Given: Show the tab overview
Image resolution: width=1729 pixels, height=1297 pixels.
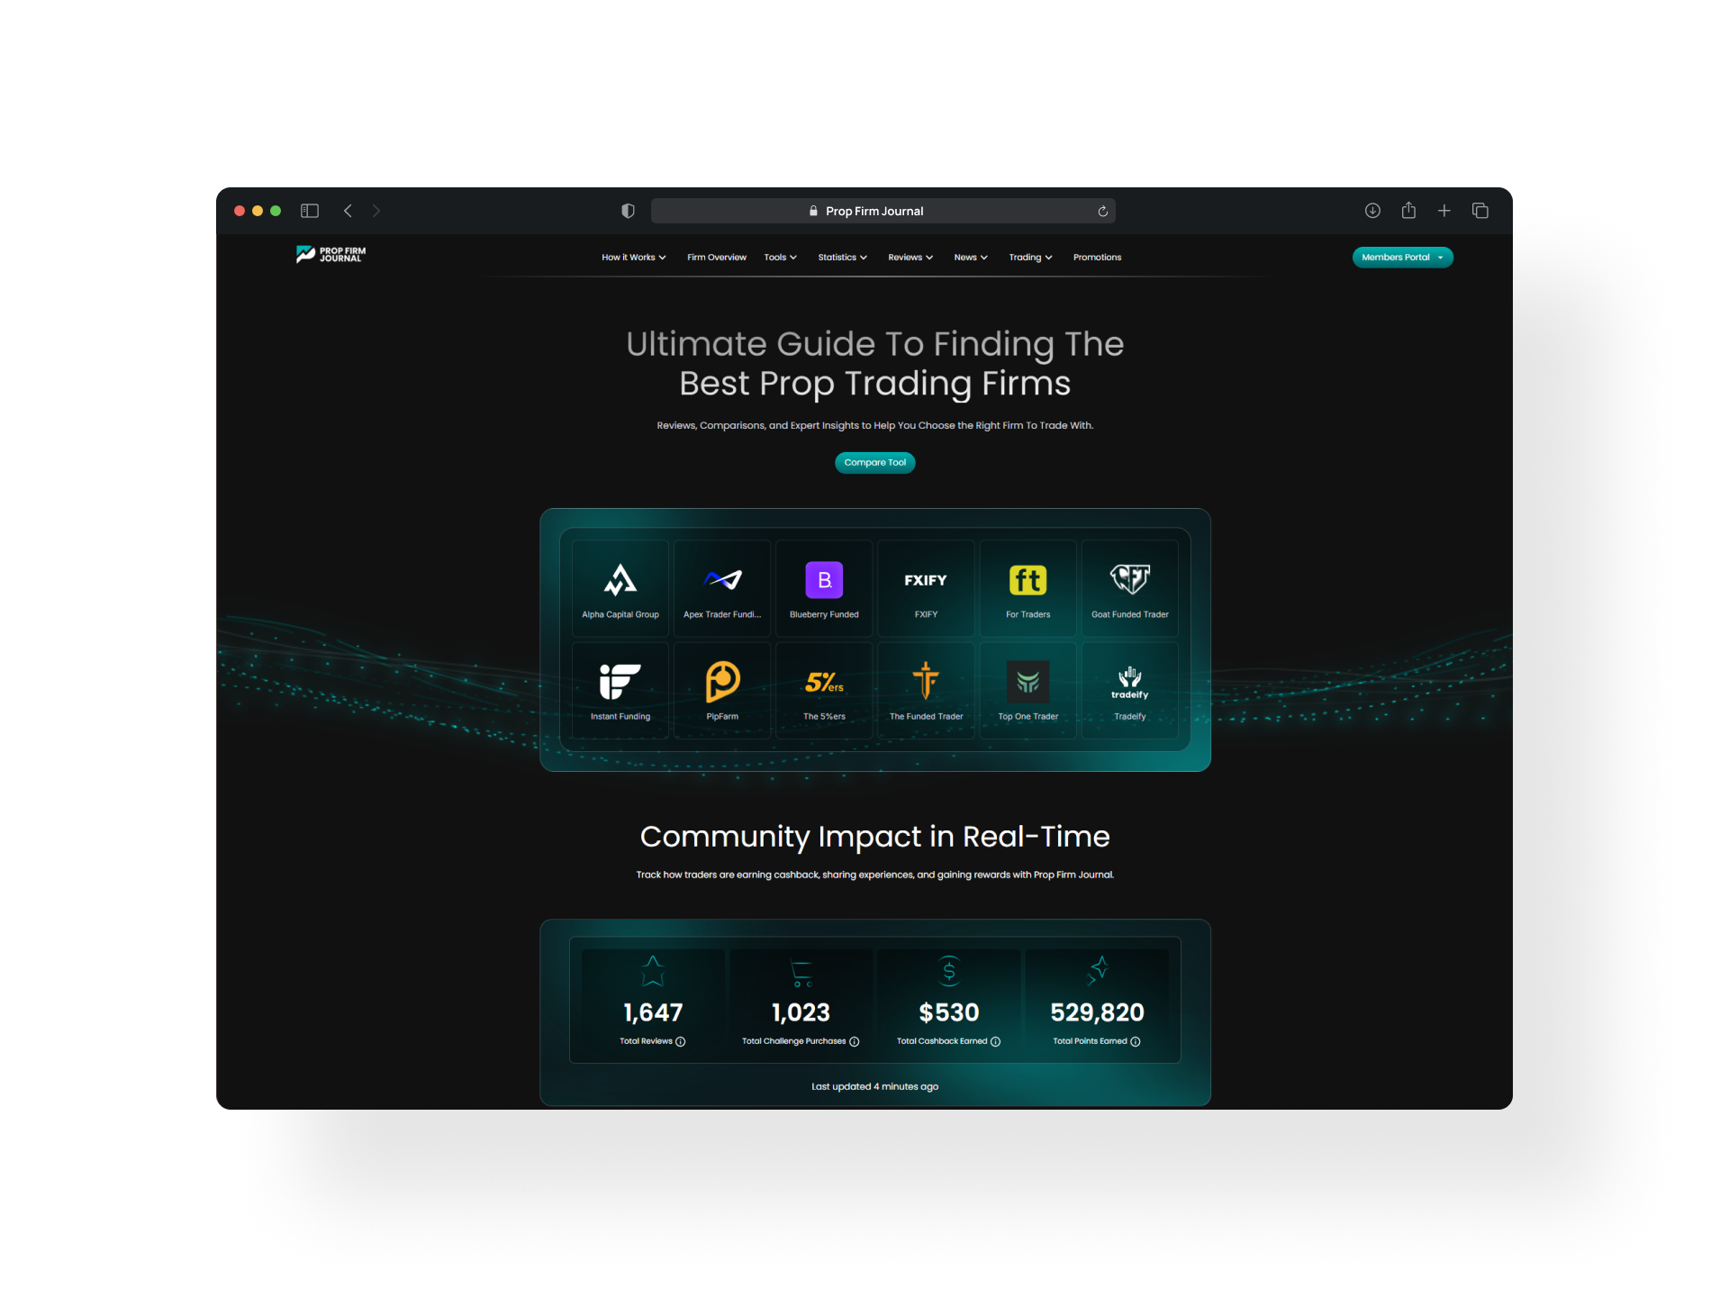Looking at the screenshot, I should [1480, 211].
